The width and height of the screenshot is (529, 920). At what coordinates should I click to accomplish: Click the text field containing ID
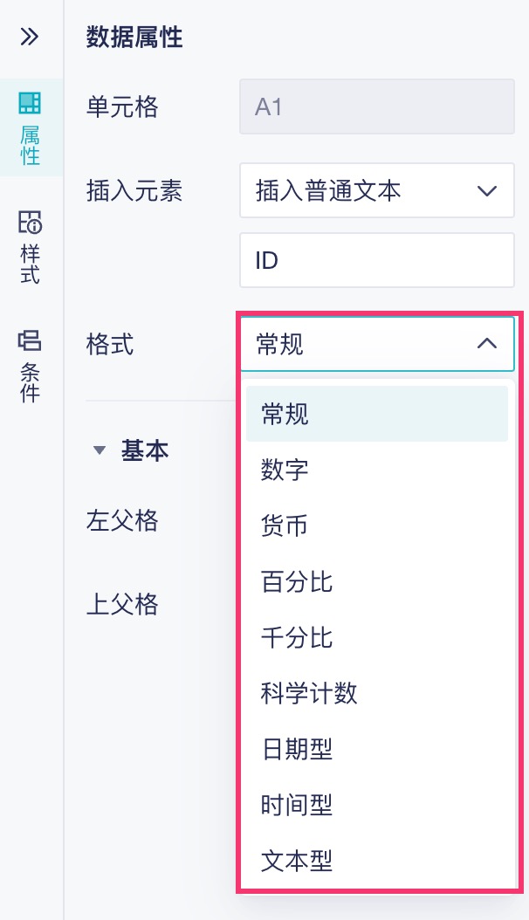[376, 260]
